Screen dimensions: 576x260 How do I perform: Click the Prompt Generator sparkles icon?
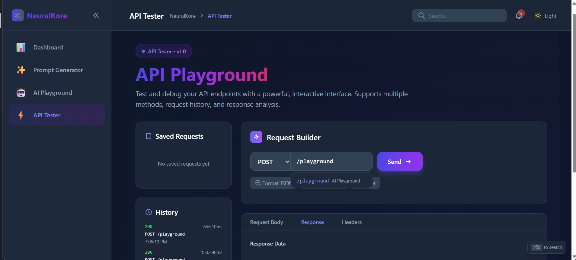pyautogui.click(x=21, y=70)
